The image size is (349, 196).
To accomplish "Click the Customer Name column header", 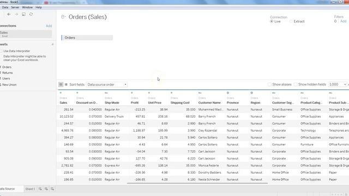I will (x=209, y=103).
